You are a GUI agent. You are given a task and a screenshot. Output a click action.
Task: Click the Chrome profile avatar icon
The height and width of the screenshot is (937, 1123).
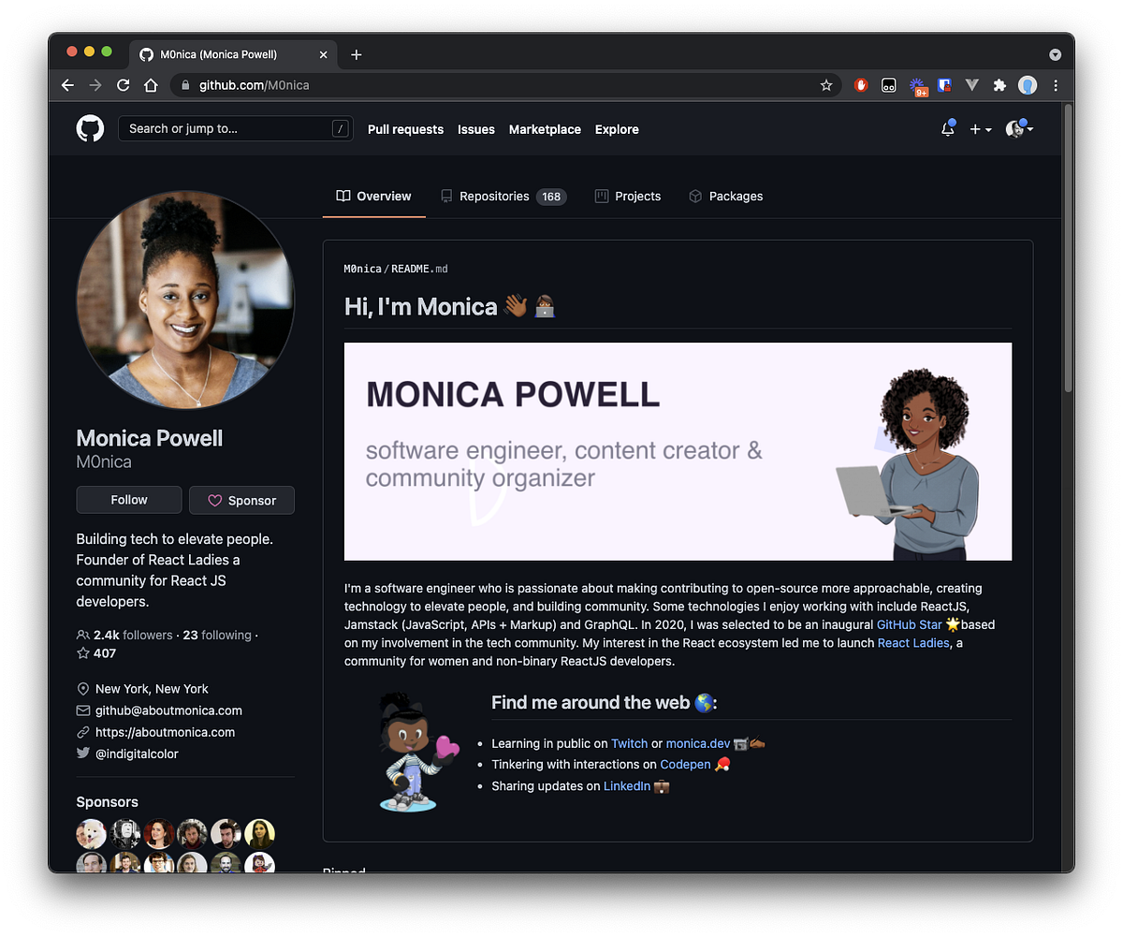tap(1028, 85)
